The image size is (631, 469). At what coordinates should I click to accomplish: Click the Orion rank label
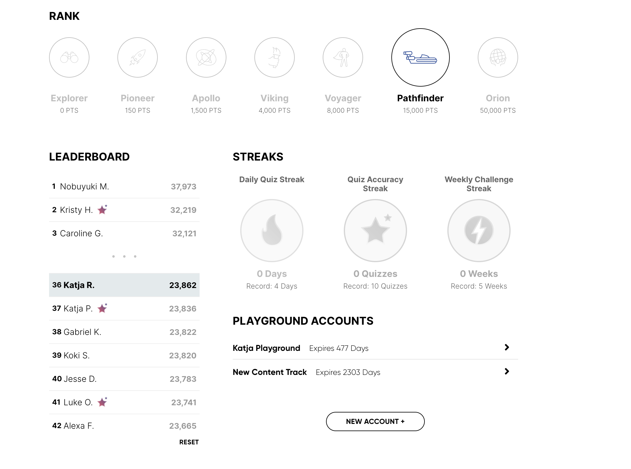(x=498, y=98)
